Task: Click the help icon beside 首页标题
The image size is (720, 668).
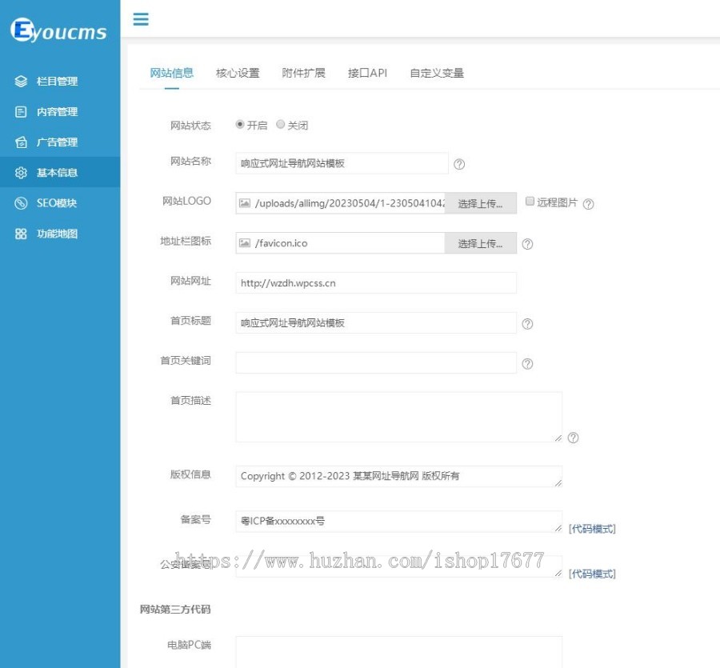Action: coord(528,324)
